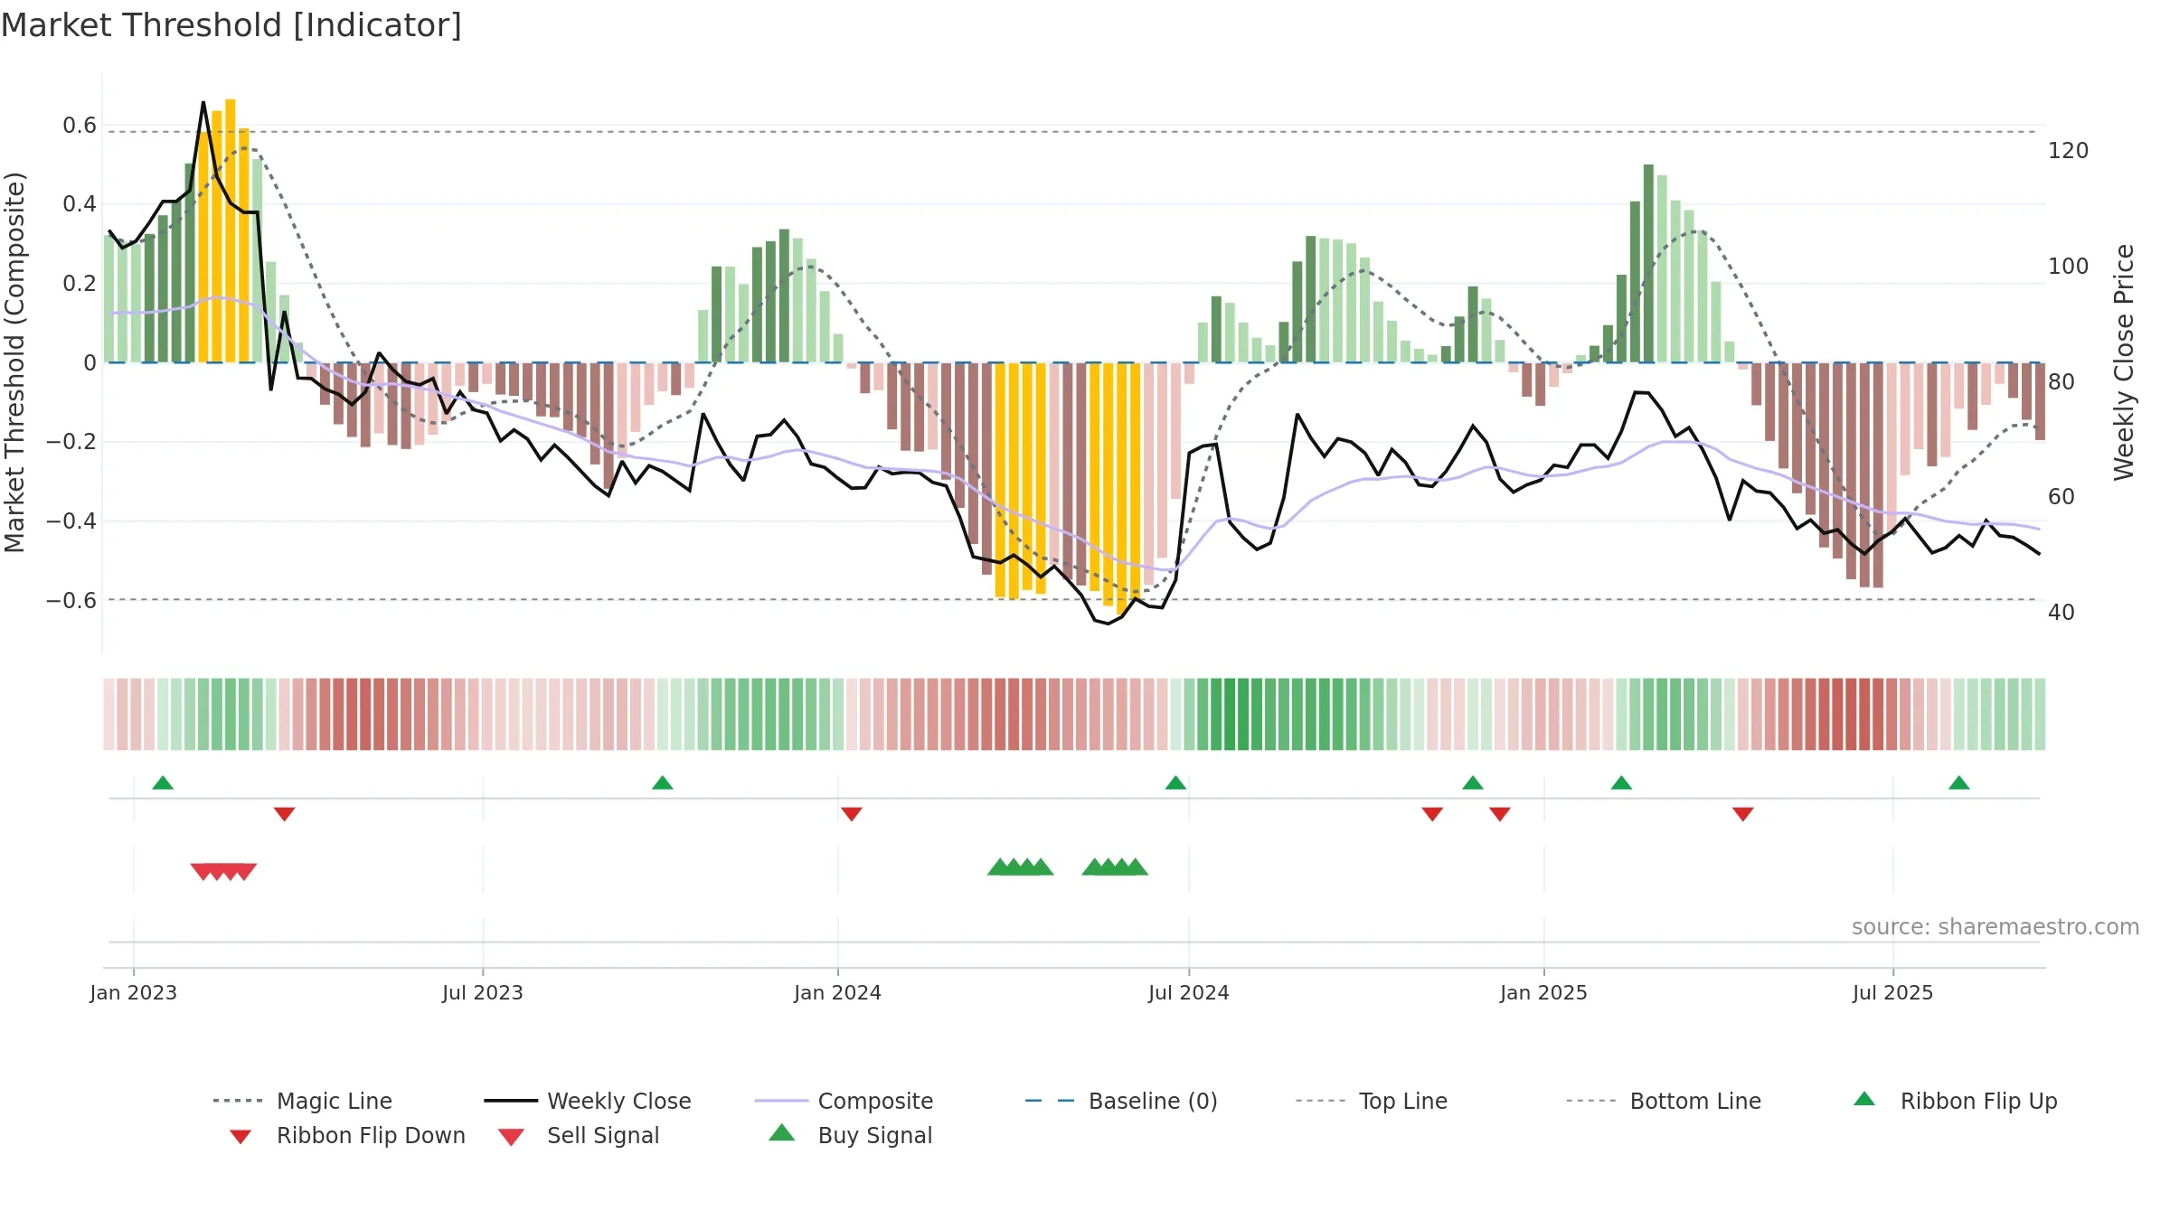Click the Jan 2024 x-axis label

point(837,992)
